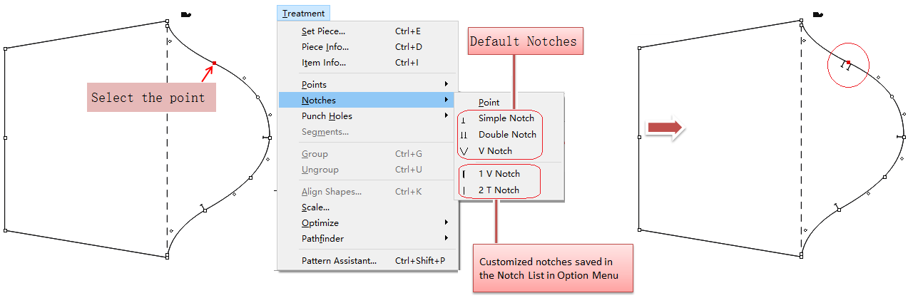Open the Treatment menu
Screen dimensions: 908x303
pyautogui.click(x=303, y=13)
